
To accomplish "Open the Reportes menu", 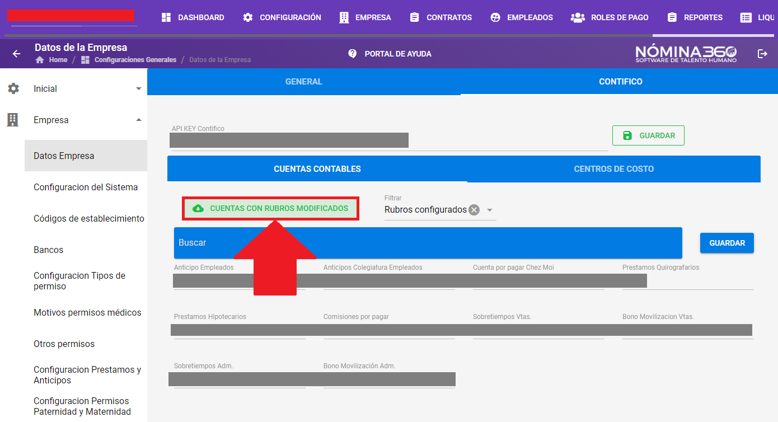I will pos(695,17).
